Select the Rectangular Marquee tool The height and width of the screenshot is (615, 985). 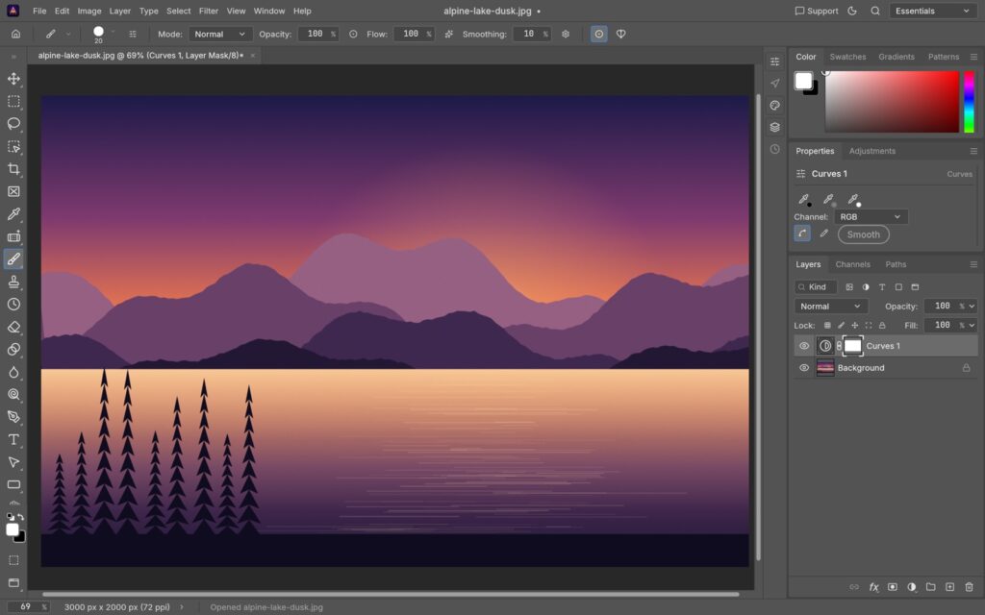13,101
